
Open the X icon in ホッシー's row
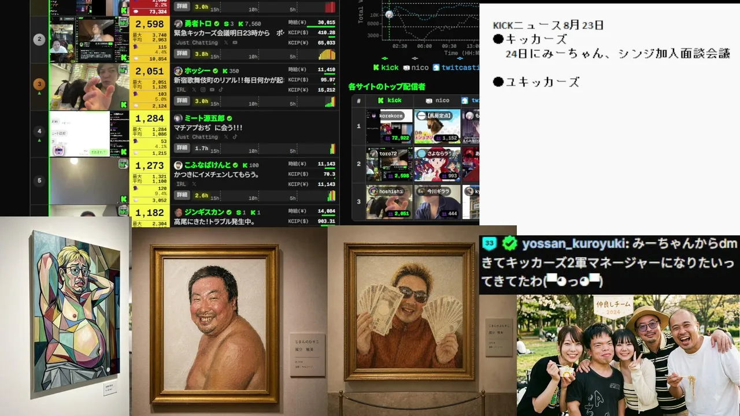(x=194, y=90)
